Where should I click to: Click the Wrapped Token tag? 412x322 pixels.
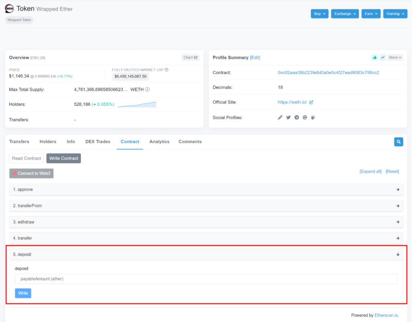tap(19, 20)
